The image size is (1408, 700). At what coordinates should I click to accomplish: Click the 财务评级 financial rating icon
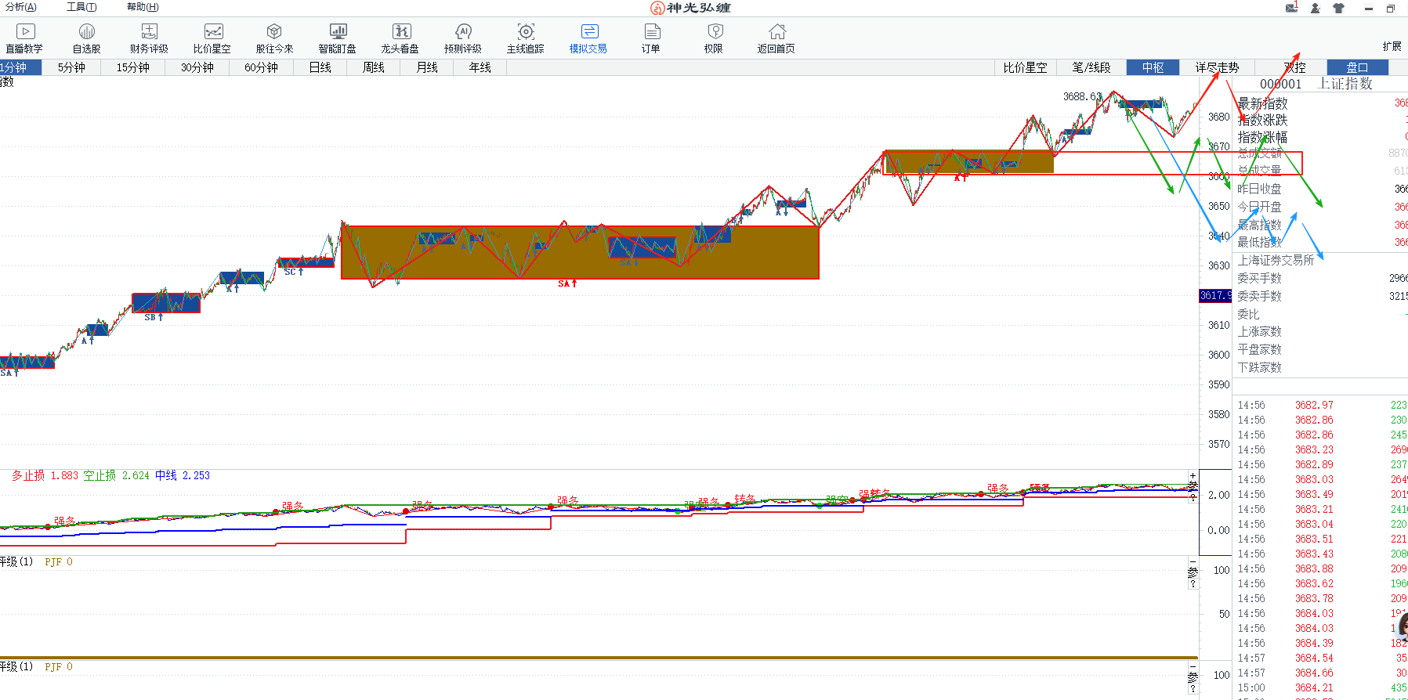[149, 38]
